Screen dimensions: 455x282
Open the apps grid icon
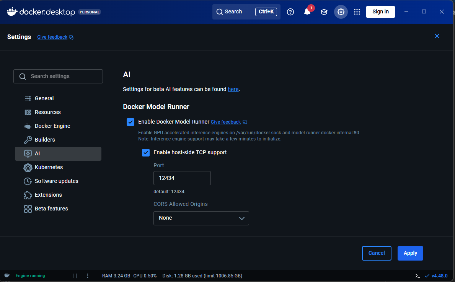[357, 12]
